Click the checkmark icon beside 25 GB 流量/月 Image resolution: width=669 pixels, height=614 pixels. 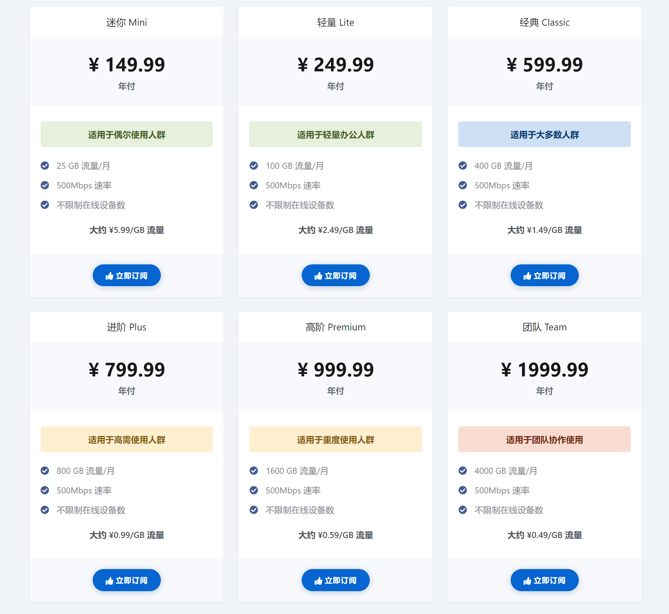tap(45, 166)
